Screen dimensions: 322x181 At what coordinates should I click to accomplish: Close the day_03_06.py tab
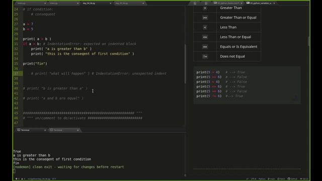[x=143, y=4]
